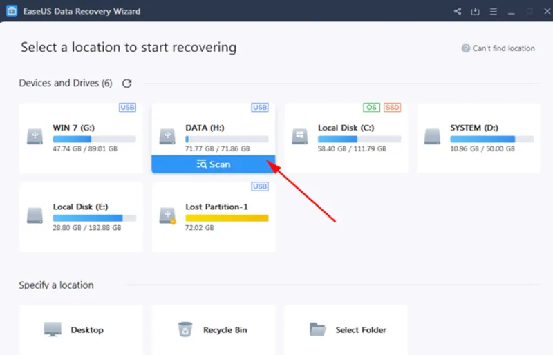Click the 71.77 GB / 71.86 GB text
The width and height of the screenshot is (553, 355).
pyautogui.click(x=218, y=148)
